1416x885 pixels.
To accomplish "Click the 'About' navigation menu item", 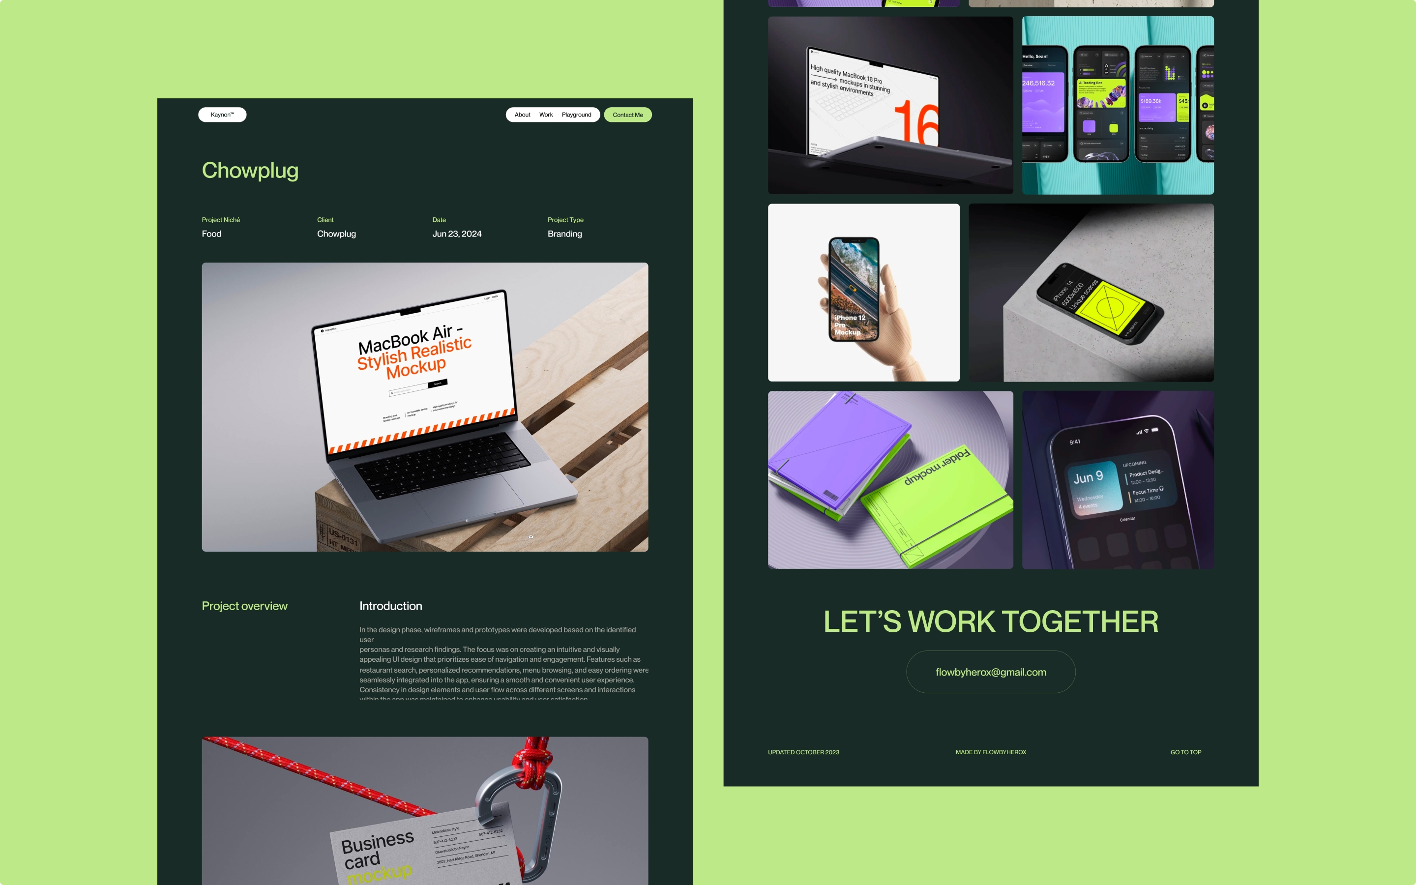I will (522, 114).
